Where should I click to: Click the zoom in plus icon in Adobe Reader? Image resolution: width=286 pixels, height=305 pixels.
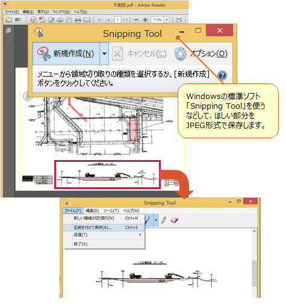(145, 19)
